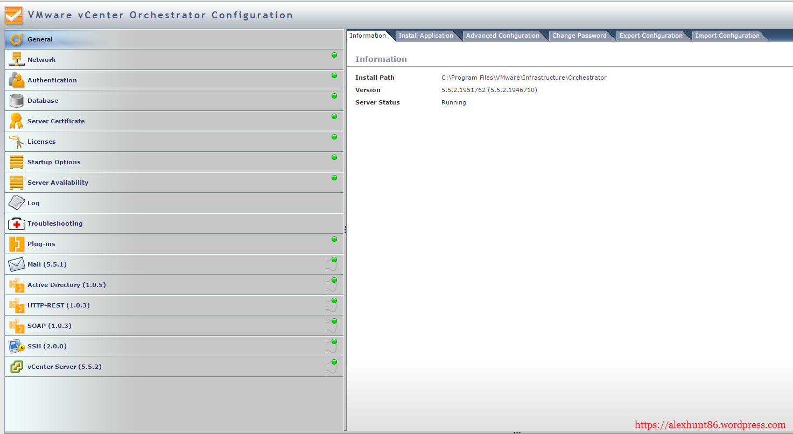Screen dimensions: 793x434
Task: Click the Plug-ins green status dot
Action: click(334, 239)
